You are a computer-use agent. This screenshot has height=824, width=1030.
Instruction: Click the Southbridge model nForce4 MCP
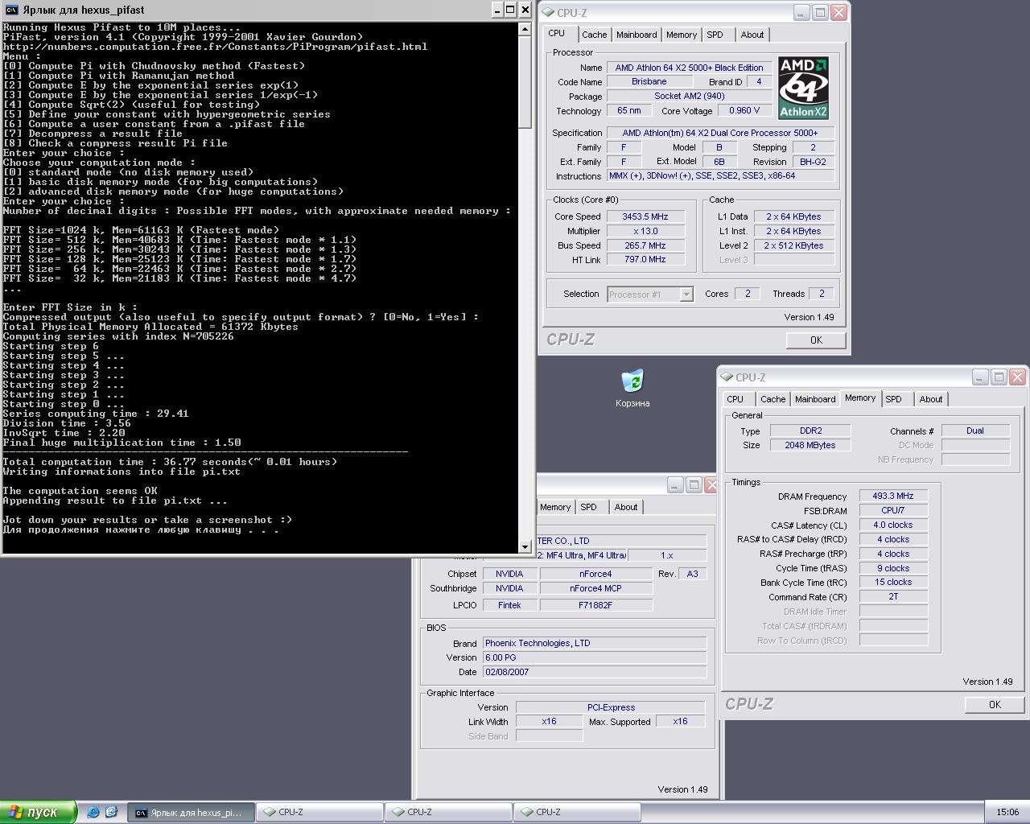[x=595, y=588]
